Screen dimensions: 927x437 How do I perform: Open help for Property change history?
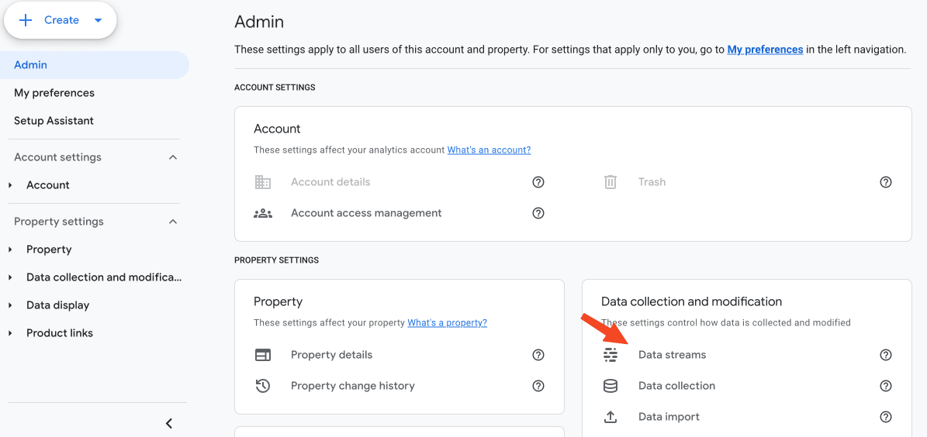click(x=538, y=386)
